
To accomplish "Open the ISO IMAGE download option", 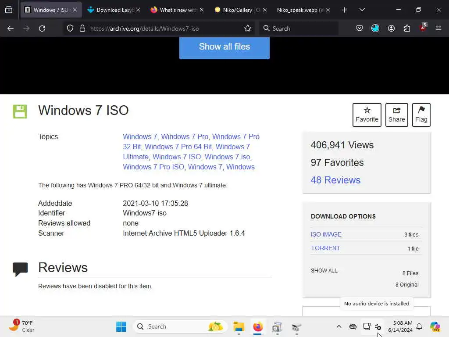I will pyautogui.click(x=326, y=234).
